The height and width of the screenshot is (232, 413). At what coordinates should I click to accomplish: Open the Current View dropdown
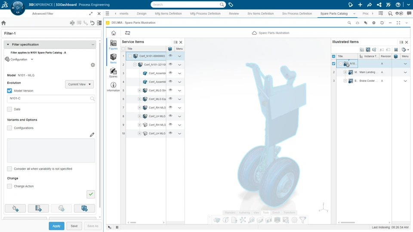pyautogui.click(x=79, y=84)
